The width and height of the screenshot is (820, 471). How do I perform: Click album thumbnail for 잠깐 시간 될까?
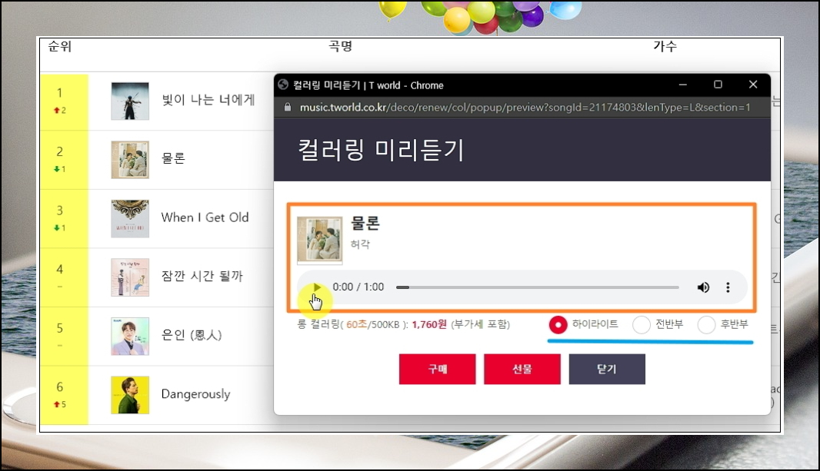[x=130, y=277]
